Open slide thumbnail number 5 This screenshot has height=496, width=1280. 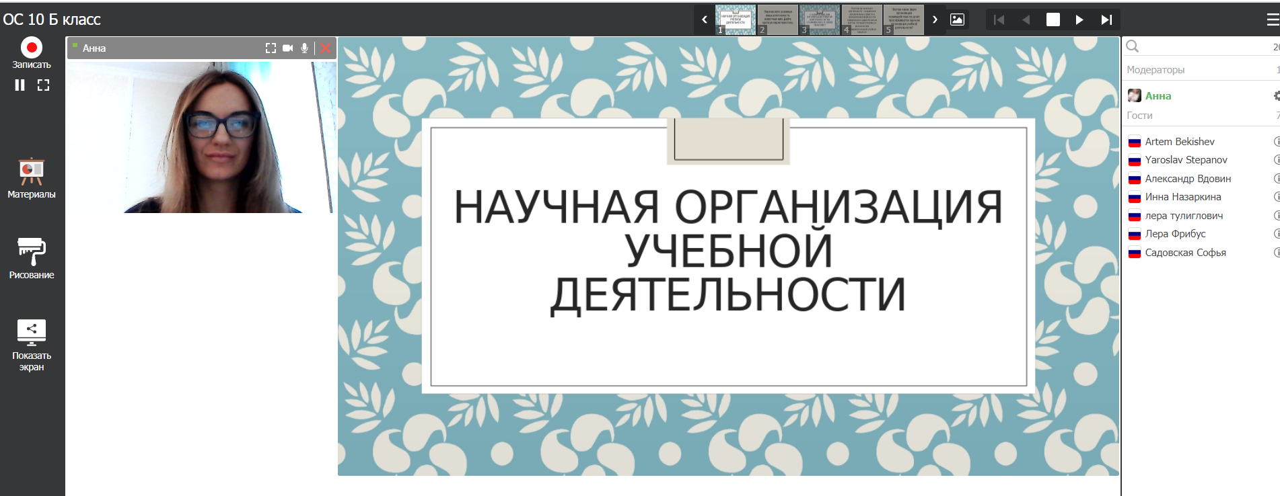(903, 20)
